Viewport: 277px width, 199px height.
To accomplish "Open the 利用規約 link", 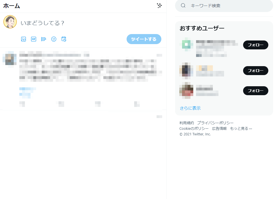I will (187, 123).
